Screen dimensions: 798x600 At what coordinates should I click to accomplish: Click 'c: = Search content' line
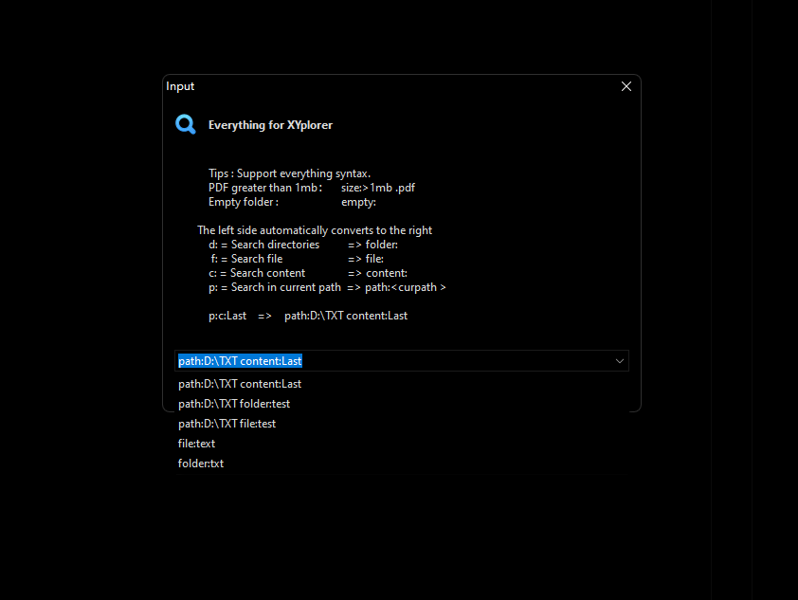click(257, 273)
